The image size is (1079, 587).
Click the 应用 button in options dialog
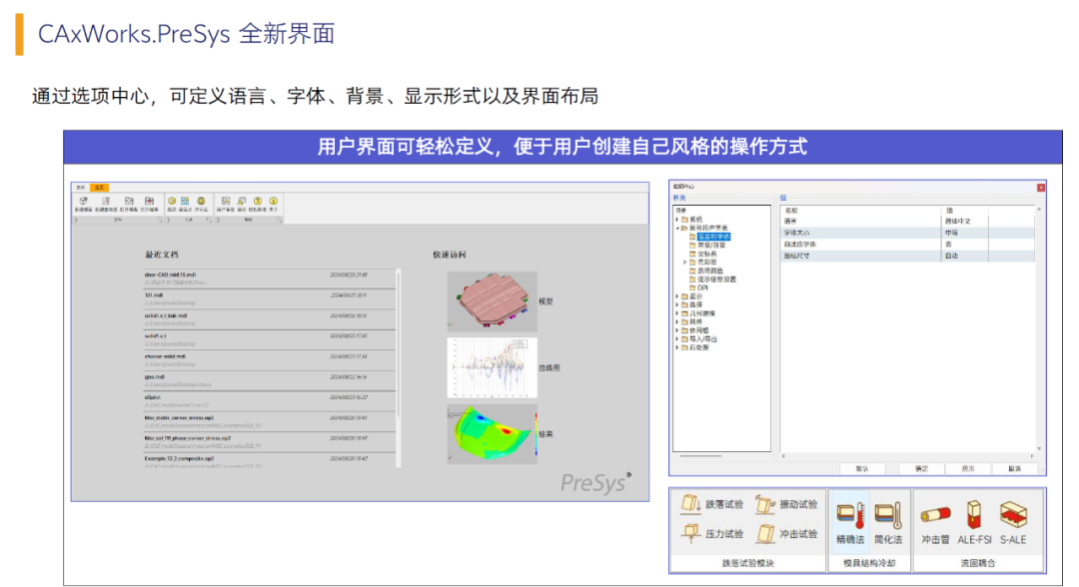click(x=968, y=469)
